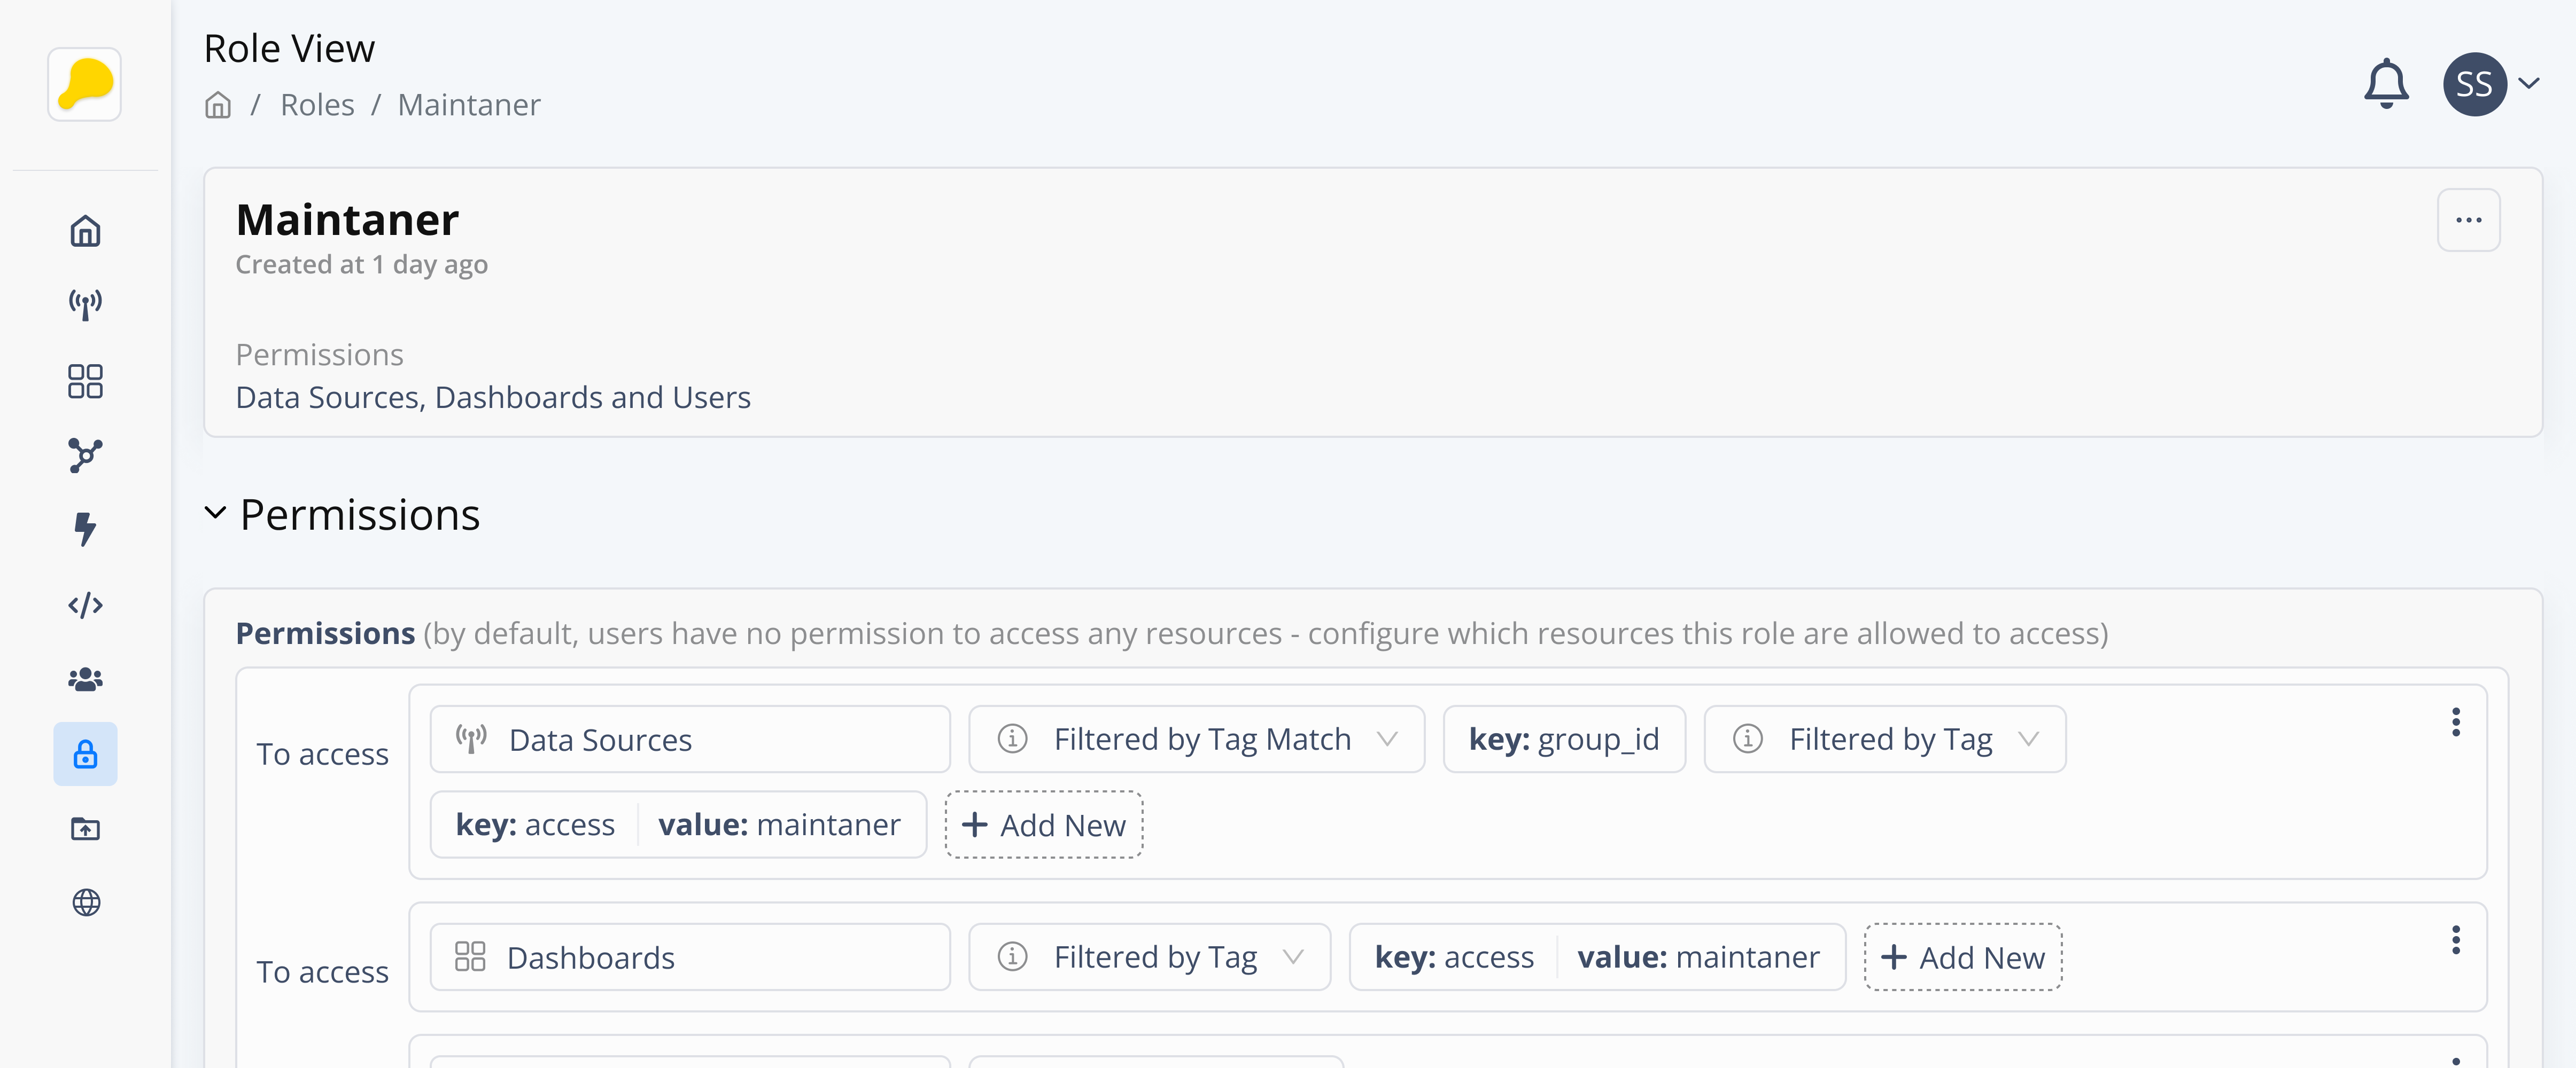Go to Roles breadcrumb link

[x=317, y=105]
